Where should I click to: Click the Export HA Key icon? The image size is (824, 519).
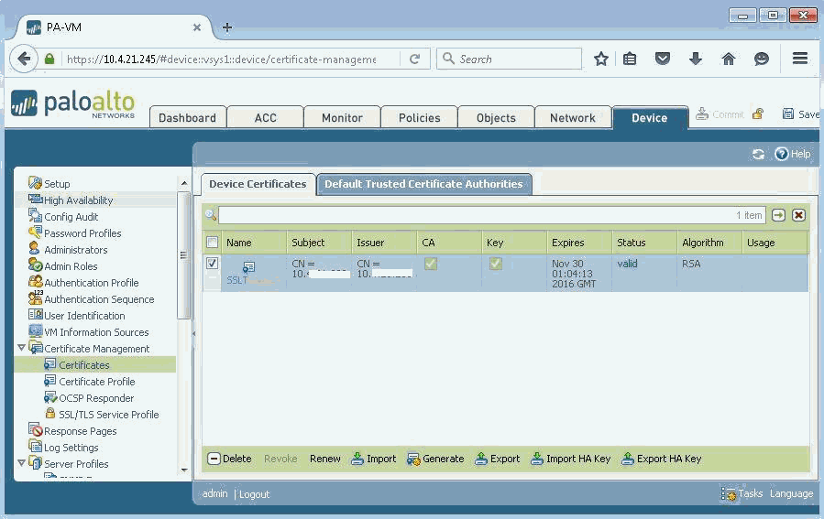(x=628, y=459)
